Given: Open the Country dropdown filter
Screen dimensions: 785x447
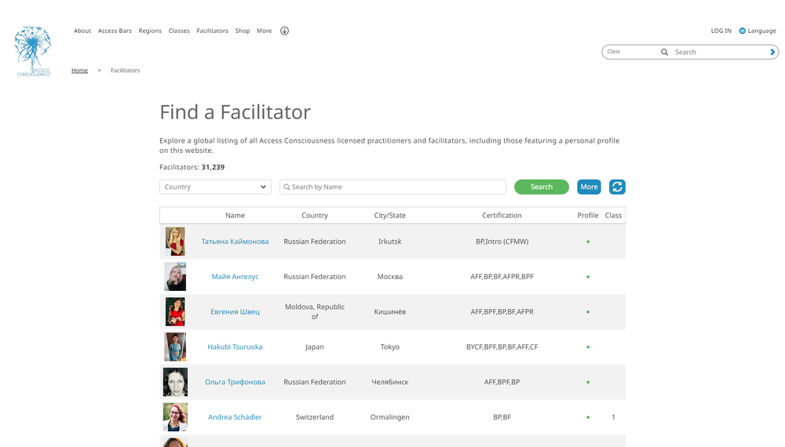Looking at the screenshot, I should click(x=215, y=187).
